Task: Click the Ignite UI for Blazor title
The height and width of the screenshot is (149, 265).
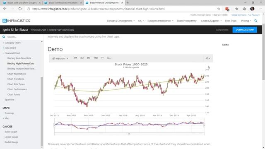Action: point(15,29)
